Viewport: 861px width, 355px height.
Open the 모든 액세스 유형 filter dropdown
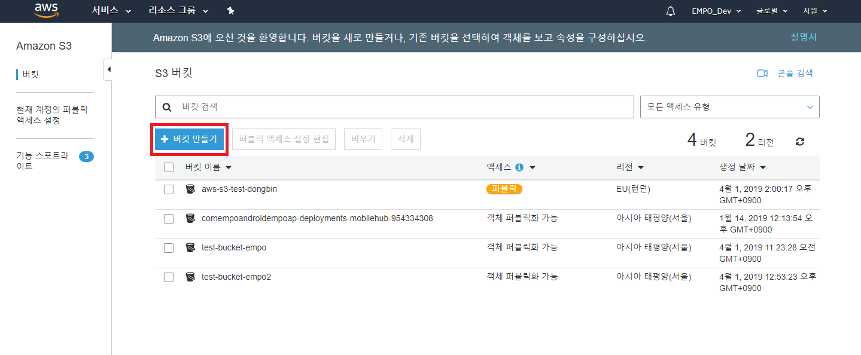(730, 107)
